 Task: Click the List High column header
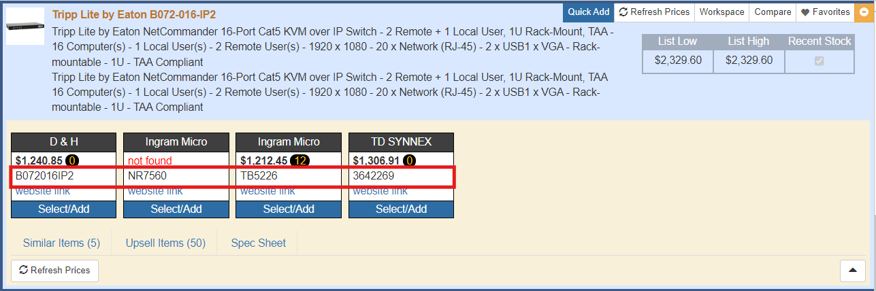[749, 41]
